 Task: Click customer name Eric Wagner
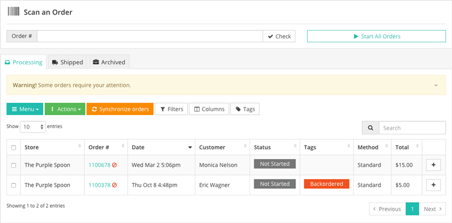click(x=214, y=185)
